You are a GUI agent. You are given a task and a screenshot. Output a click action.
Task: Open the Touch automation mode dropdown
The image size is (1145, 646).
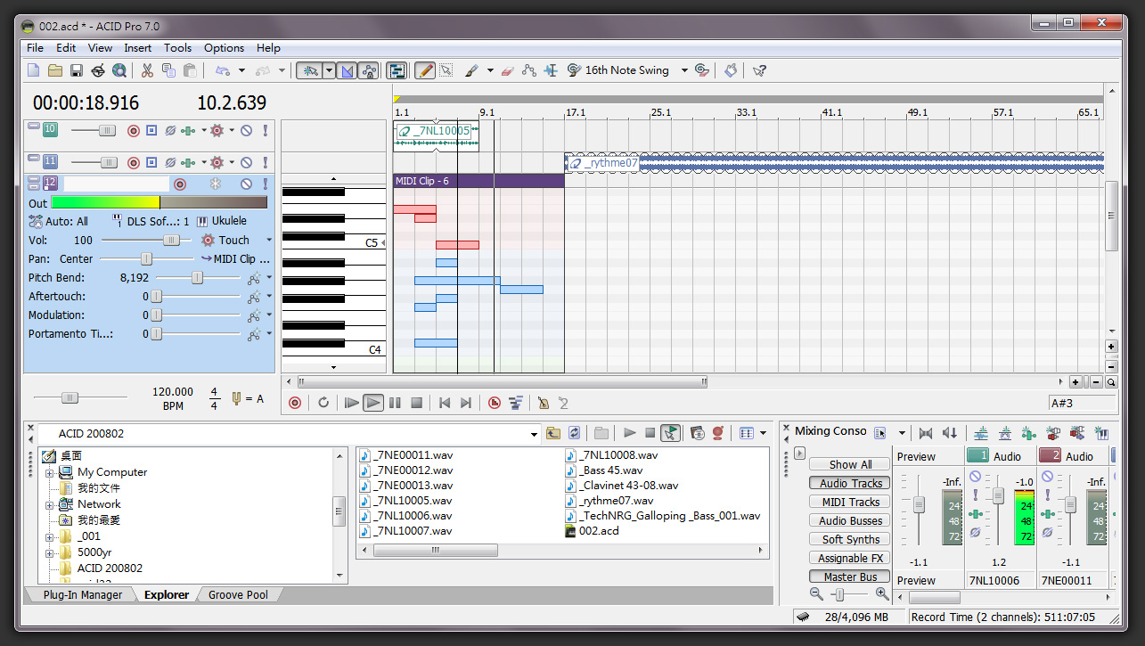269,240
